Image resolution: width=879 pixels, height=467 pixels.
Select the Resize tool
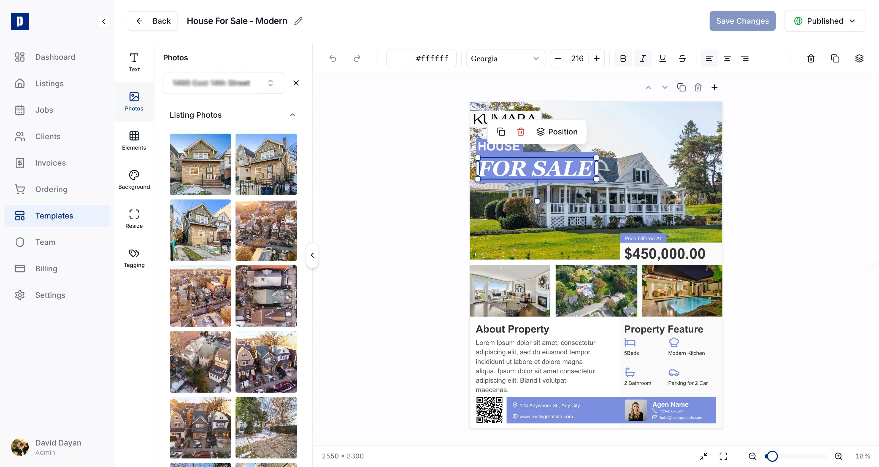point(134,218)
